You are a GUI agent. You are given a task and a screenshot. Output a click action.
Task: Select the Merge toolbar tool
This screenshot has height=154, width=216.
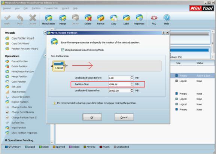coord(63,20)
